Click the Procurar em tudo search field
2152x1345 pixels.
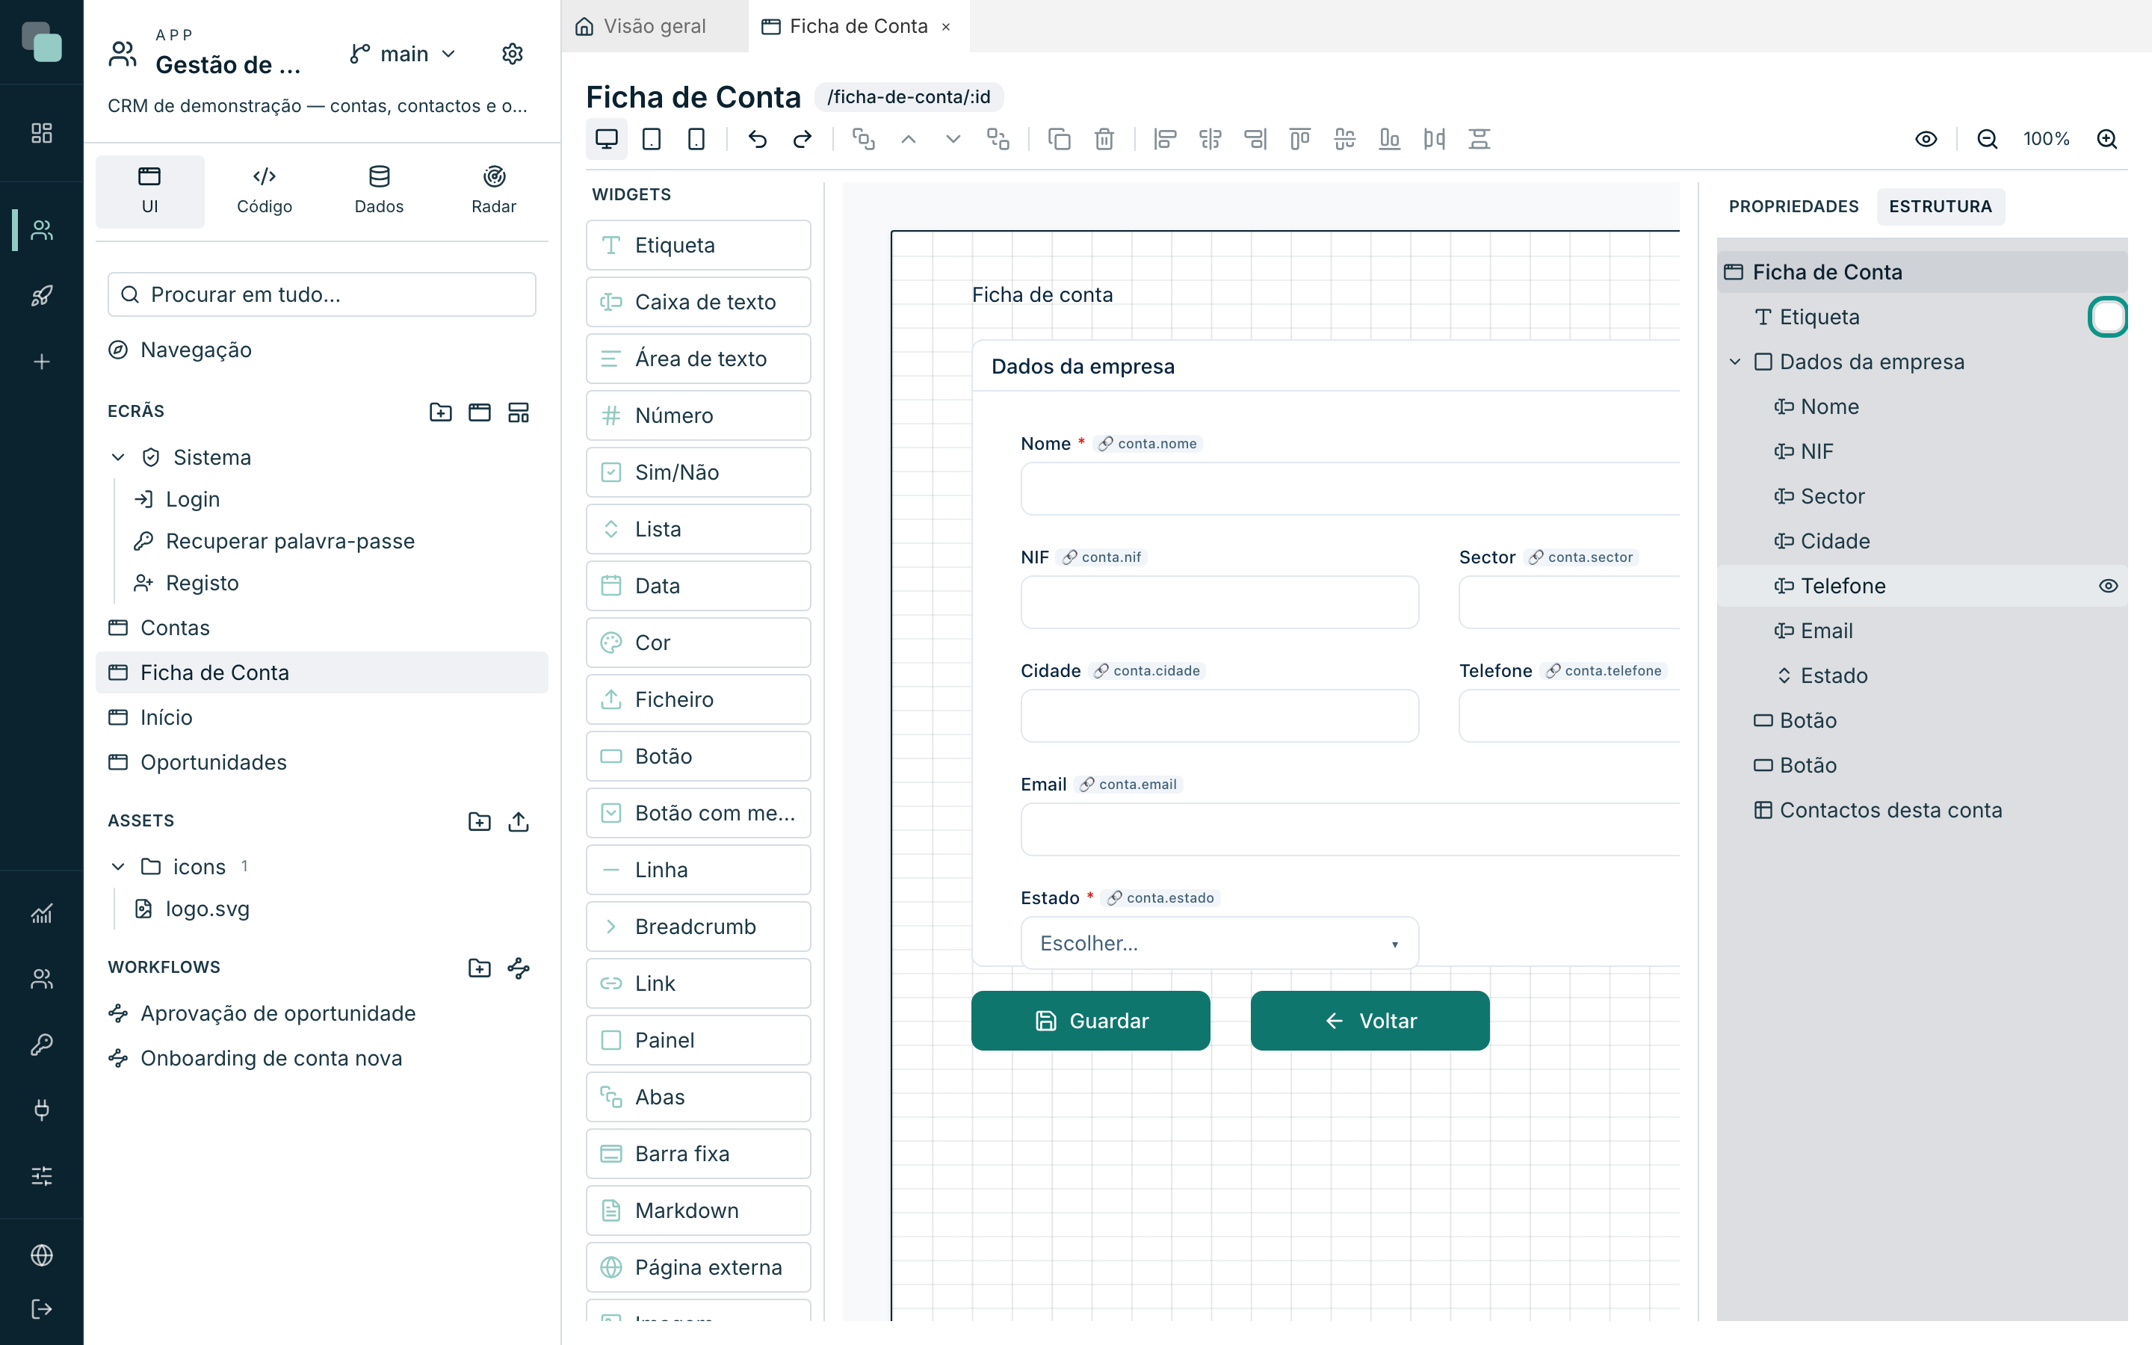(322, 294)
